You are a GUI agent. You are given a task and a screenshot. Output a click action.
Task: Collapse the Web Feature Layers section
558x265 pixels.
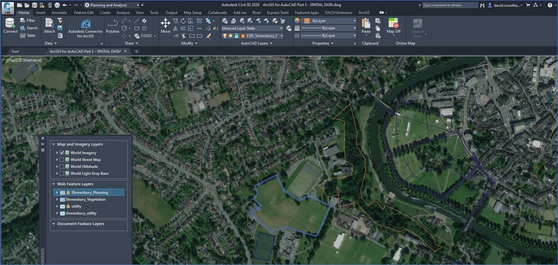pos(53,184)
